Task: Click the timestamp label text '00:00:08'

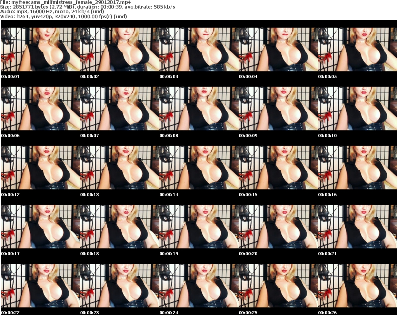Action: tap(169, 136)
